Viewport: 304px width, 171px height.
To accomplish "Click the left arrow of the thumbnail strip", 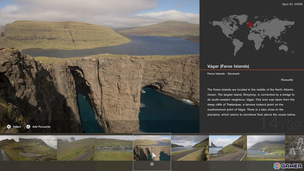I will (x=3, y=152).
